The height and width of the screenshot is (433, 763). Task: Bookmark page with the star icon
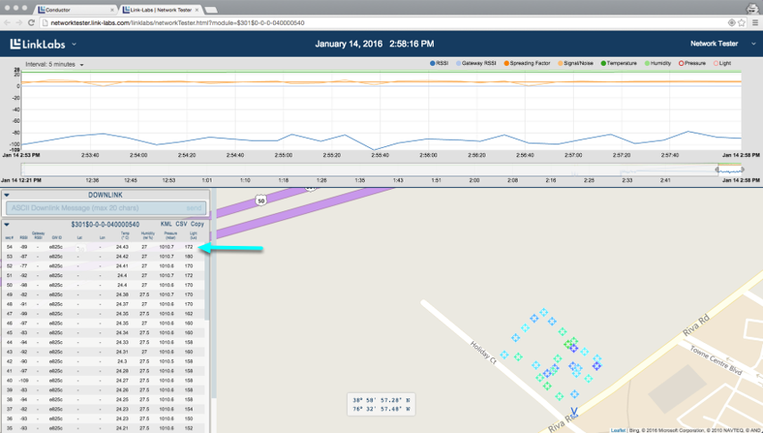point(743,22)
